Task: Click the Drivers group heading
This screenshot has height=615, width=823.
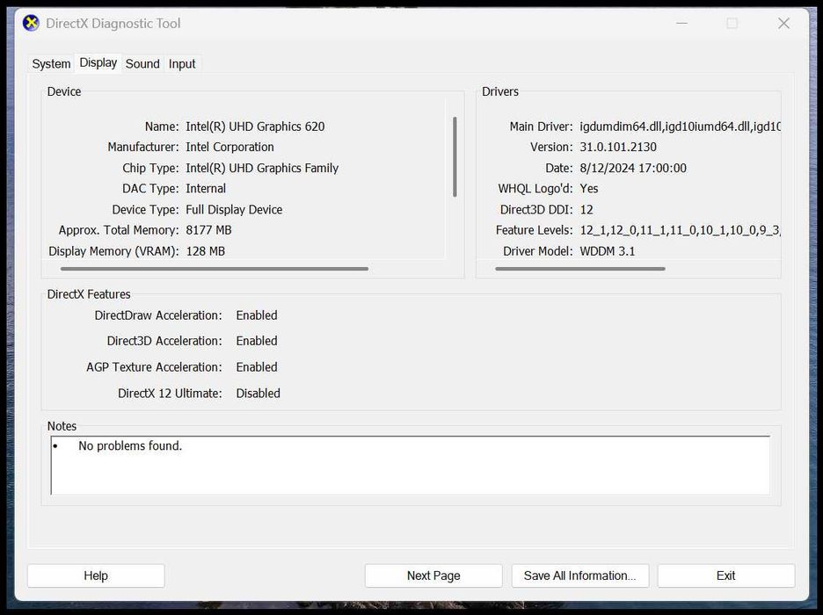Action: tap(500, 91)
